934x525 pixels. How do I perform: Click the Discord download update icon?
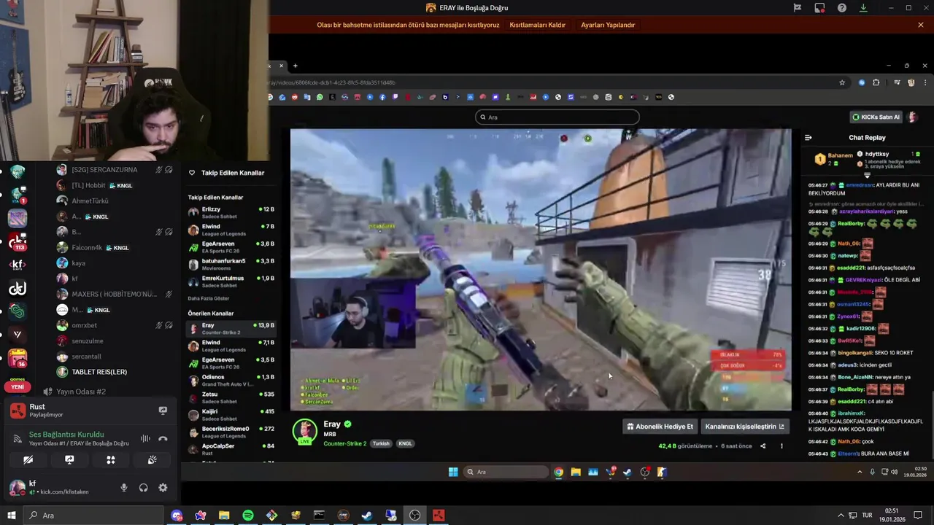click(863, 8)
